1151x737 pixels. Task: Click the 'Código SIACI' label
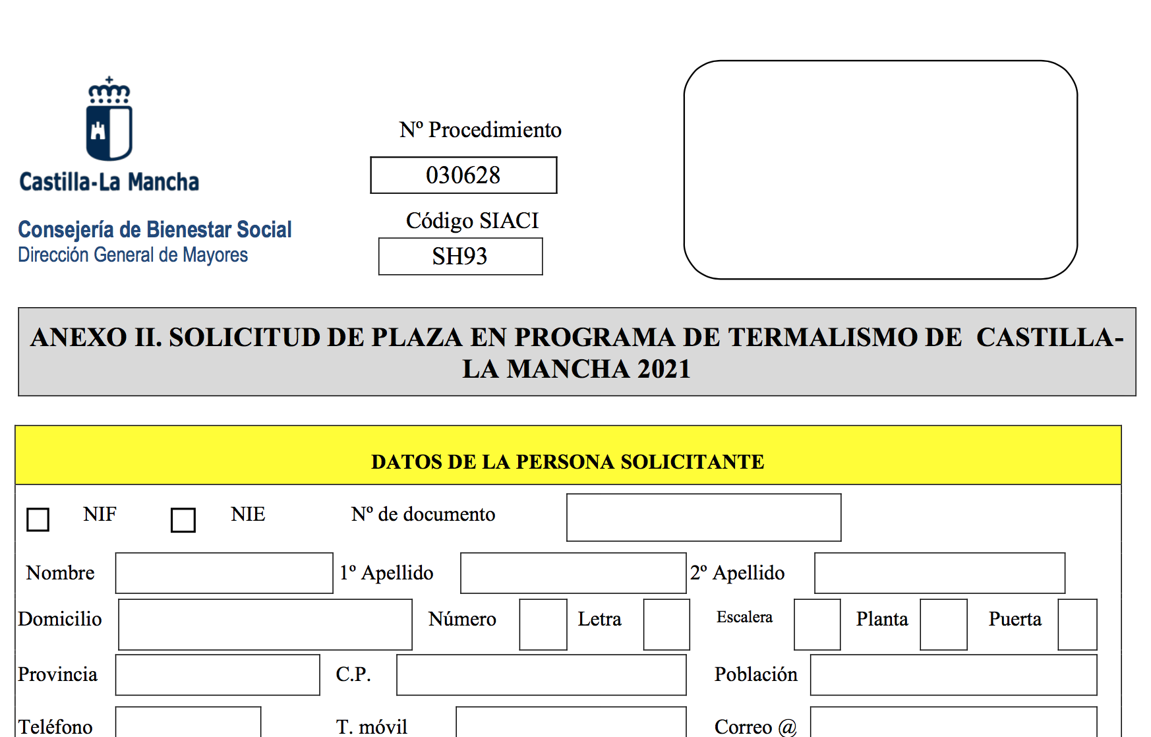pos(472,221)
